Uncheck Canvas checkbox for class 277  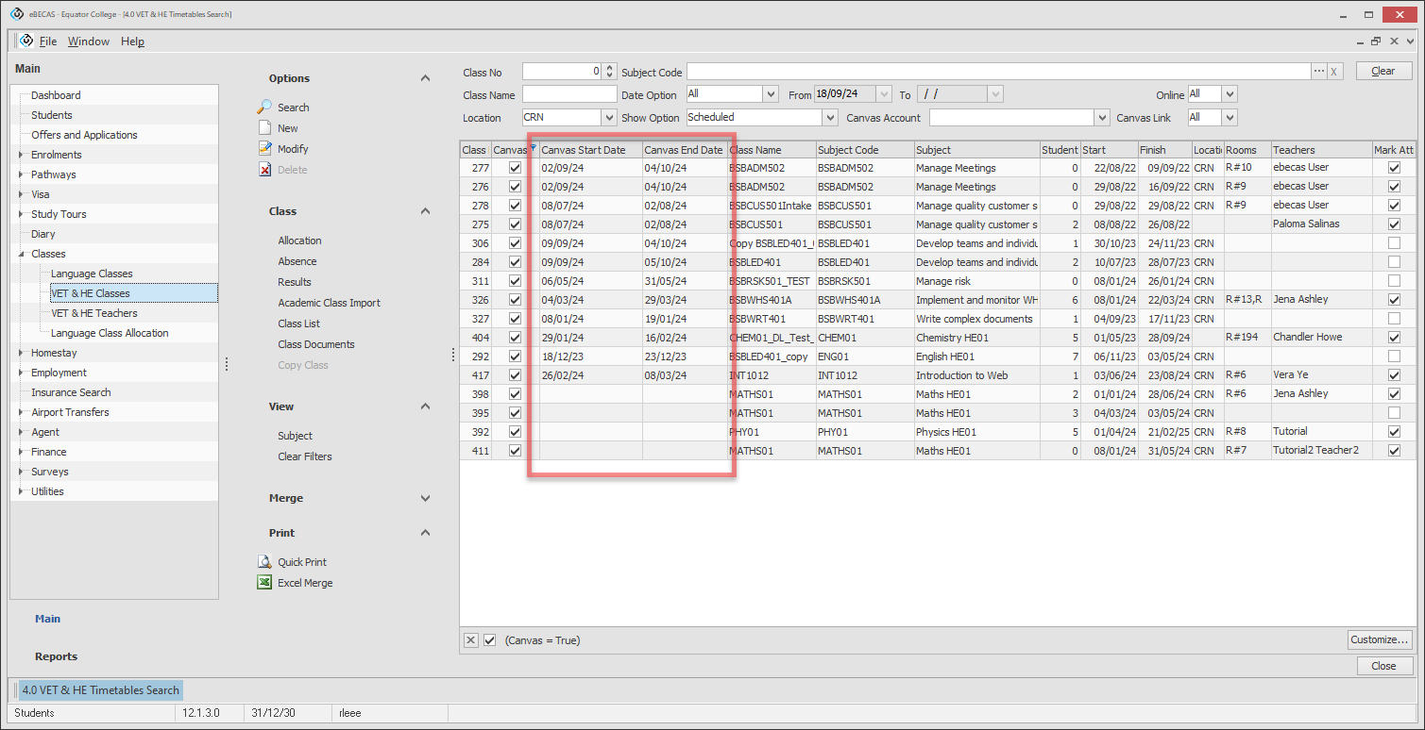point(515,168)
